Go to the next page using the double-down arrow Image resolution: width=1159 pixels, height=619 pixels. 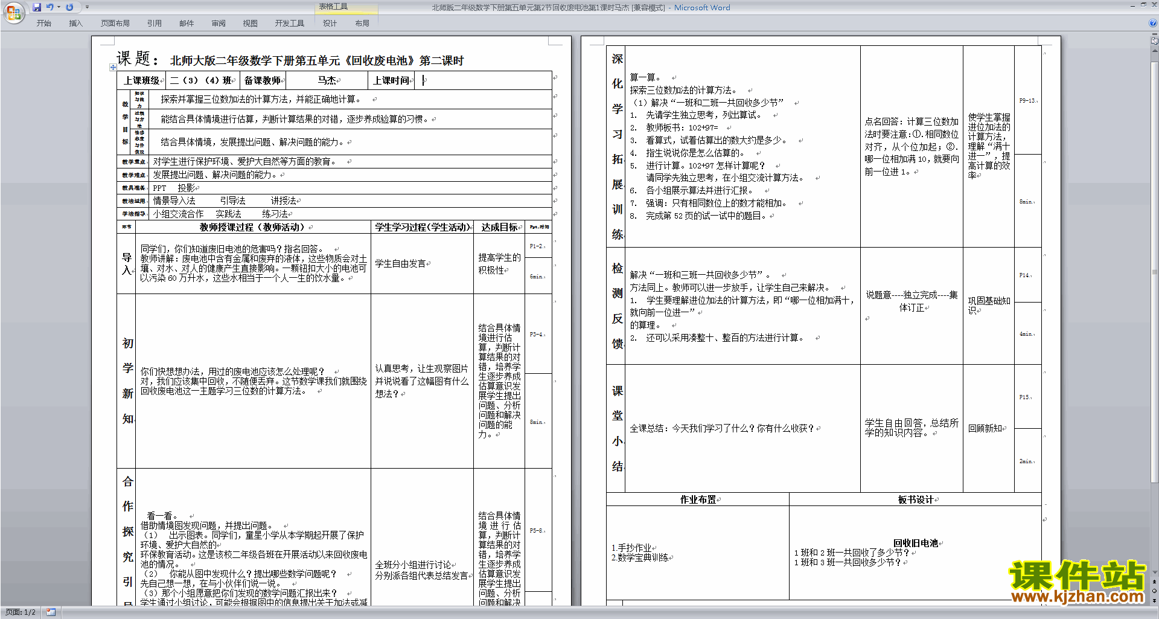[x=1155, y=601]
